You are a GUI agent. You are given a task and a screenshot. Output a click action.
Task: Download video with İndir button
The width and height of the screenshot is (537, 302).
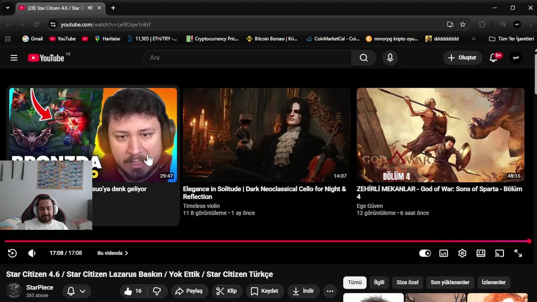[x=303, y=291]
